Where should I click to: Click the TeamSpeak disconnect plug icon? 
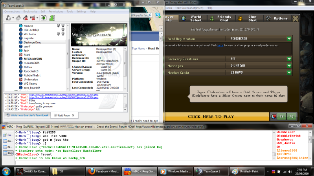[18, 18]
